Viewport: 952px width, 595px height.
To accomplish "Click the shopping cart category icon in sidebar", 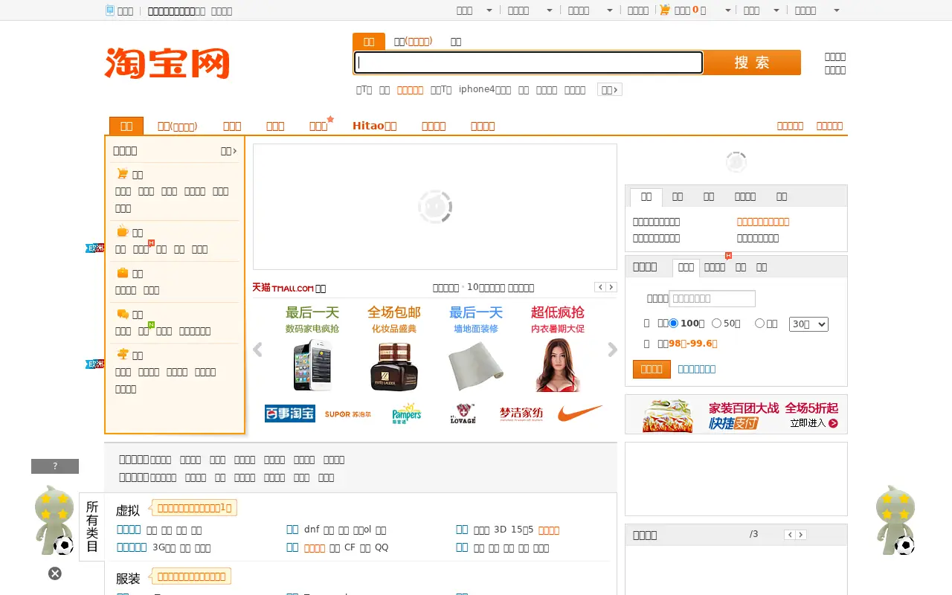I will coord(123,174).
